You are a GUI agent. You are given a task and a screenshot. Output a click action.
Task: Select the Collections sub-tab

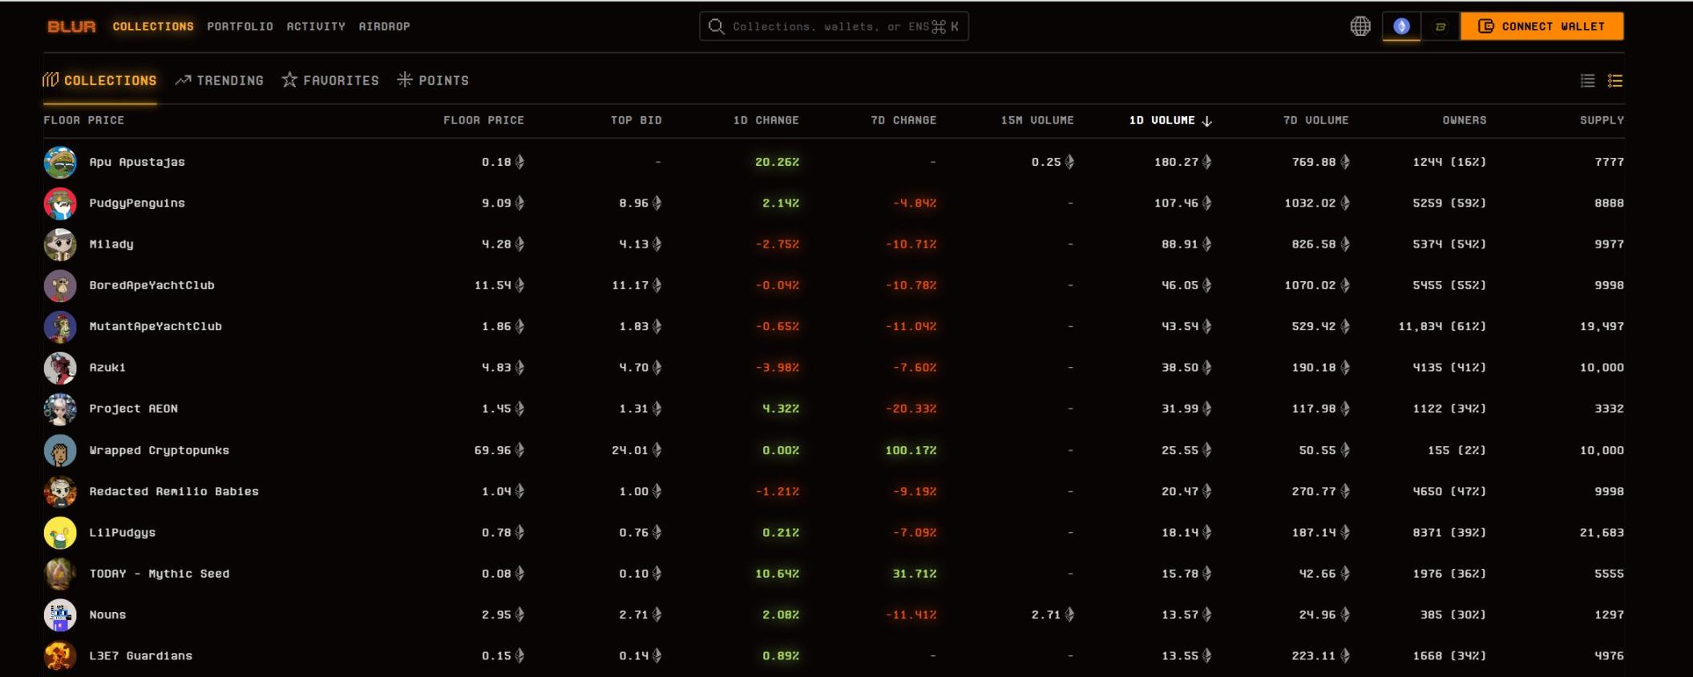[100, 80]
